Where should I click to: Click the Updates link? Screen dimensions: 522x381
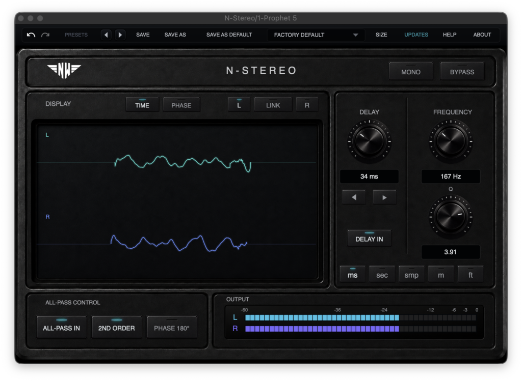(416, 35)
